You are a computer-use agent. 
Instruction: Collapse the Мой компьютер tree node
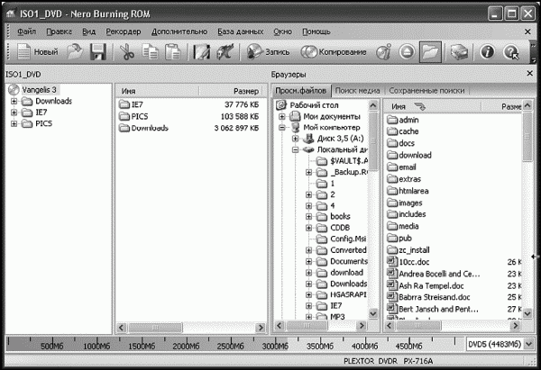[x=282, y=128]
